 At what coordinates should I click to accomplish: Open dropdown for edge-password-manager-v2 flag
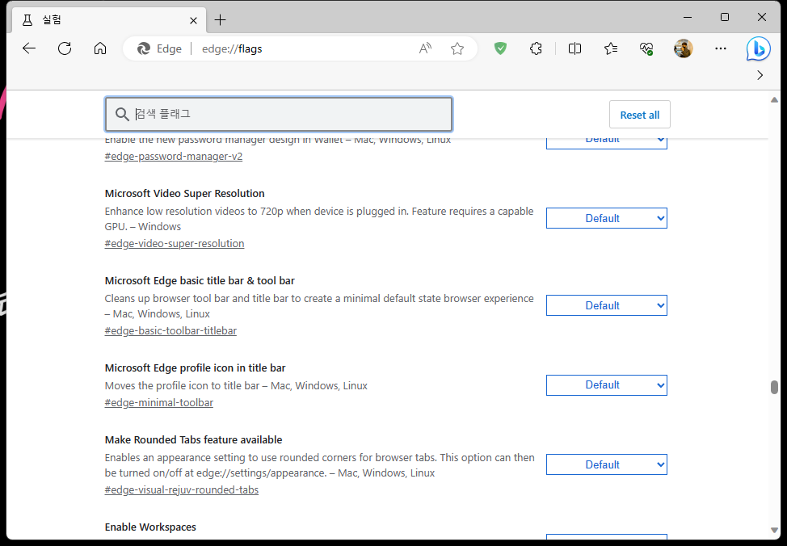pyautogui.click(x=606, y=142)
